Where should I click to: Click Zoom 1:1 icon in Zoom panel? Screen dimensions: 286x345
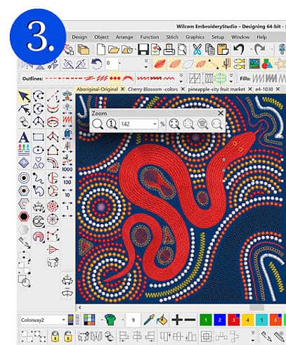click(x=112, y=124)
